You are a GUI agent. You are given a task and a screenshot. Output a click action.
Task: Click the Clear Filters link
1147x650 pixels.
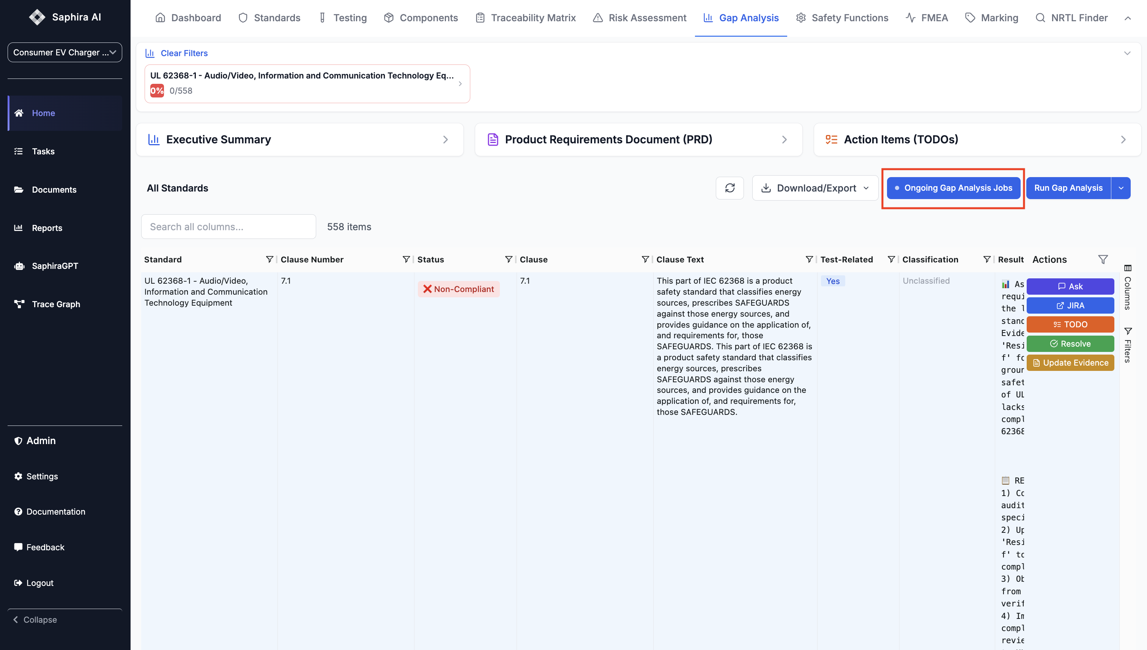click(184, 53)
